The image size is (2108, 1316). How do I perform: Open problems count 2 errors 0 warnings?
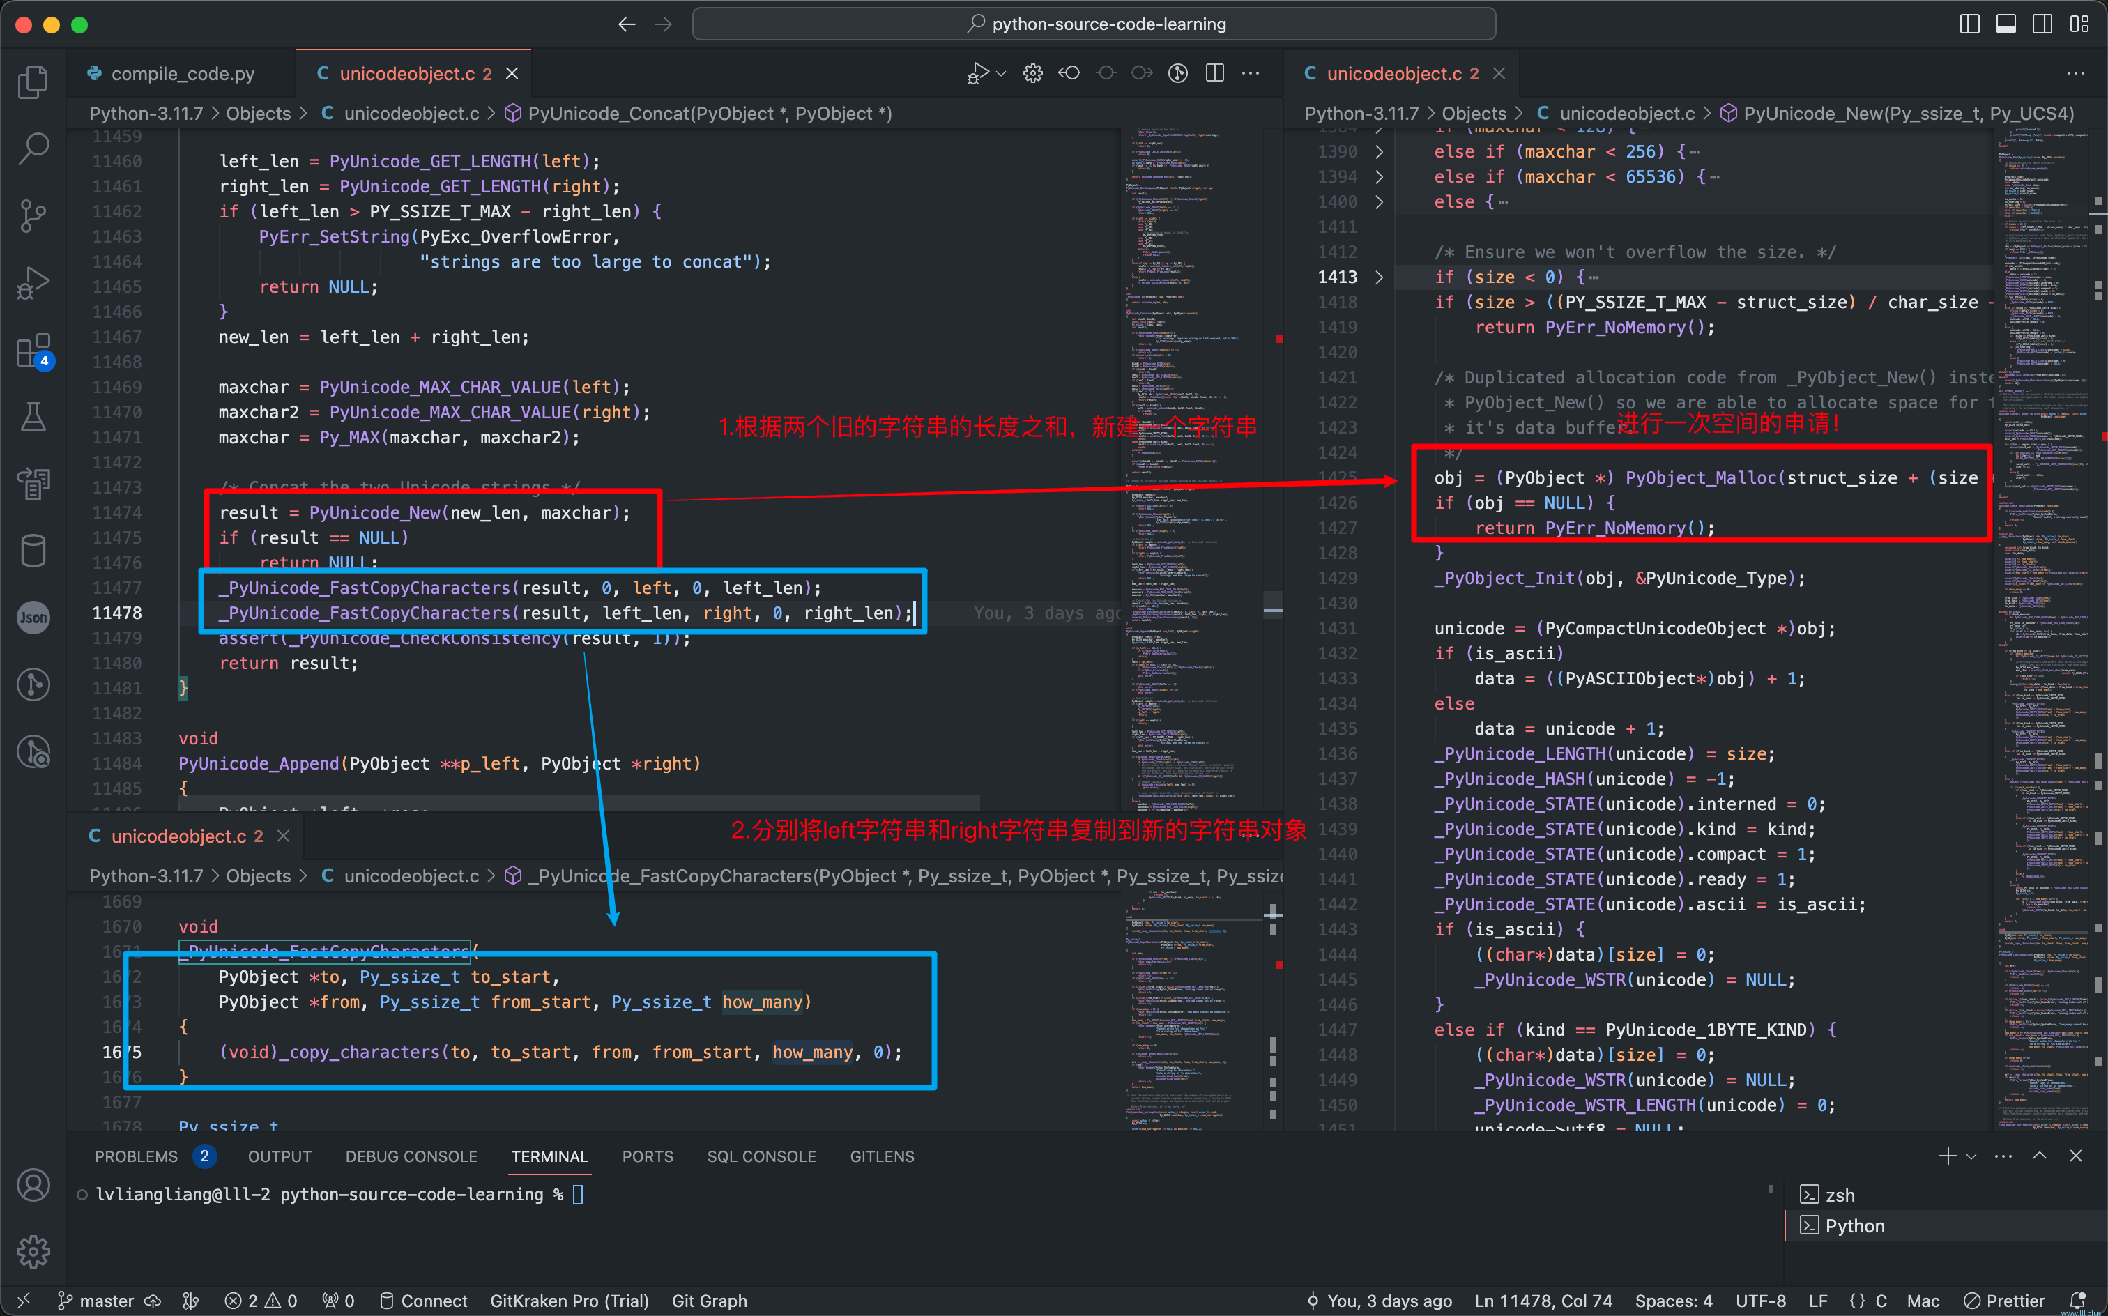coord(261,1301)
